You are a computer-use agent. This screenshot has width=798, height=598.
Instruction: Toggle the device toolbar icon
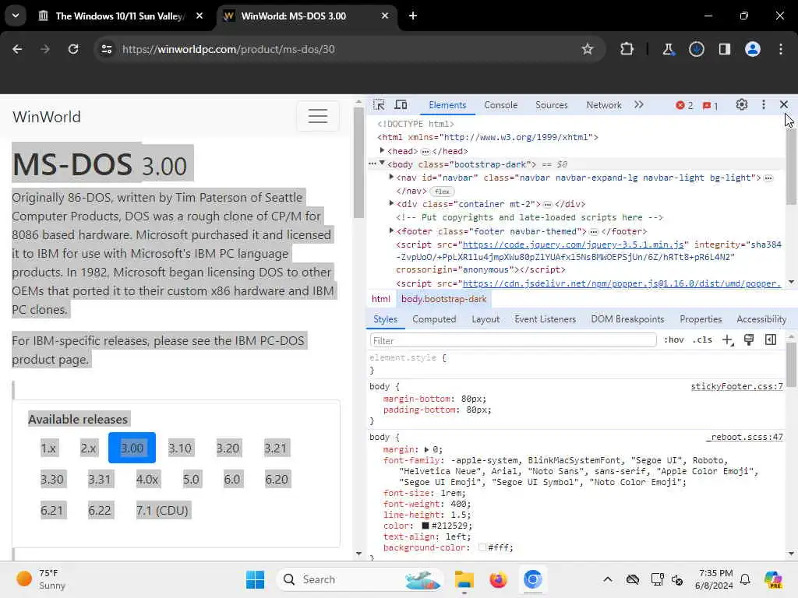pos(401,105)
